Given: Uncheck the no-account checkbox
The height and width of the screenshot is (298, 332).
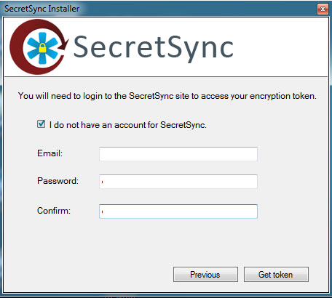Looking at the screenshot, I should [41, 124].
